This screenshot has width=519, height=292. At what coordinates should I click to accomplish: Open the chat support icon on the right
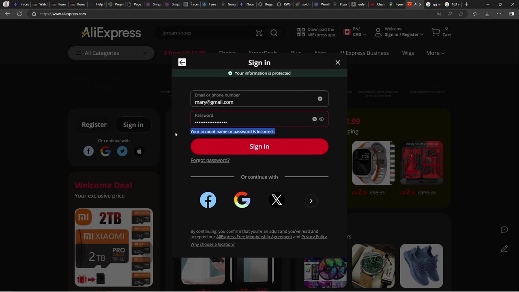504,230
